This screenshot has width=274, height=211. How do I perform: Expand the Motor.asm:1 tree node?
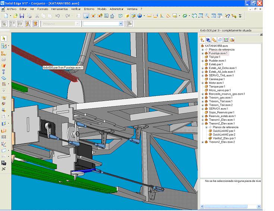coord(202,83)
